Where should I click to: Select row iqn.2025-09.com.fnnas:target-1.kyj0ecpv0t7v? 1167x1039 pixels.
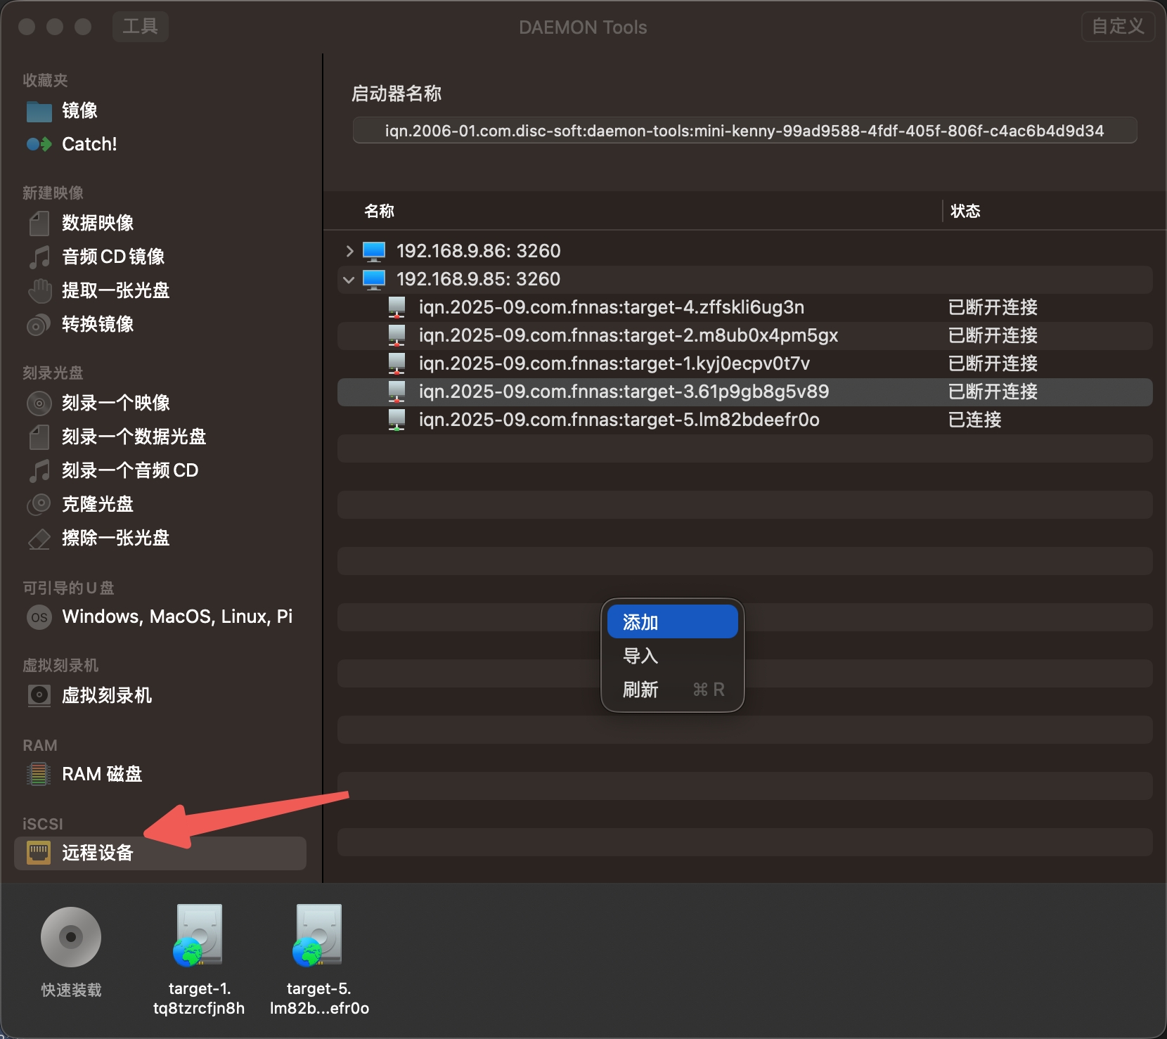(744, 363)
